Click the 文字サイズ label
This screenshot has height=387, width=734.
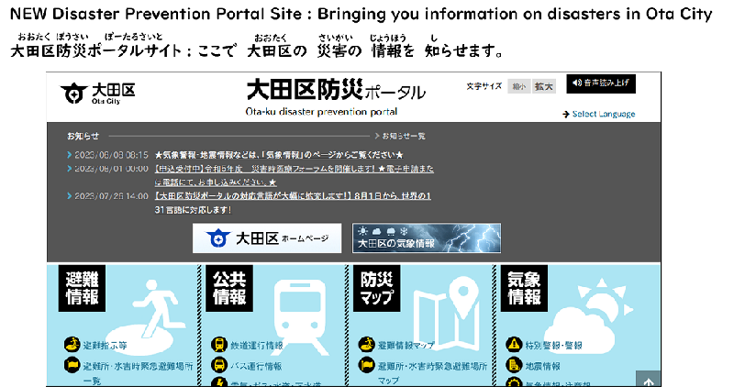(x=484, y=86)
